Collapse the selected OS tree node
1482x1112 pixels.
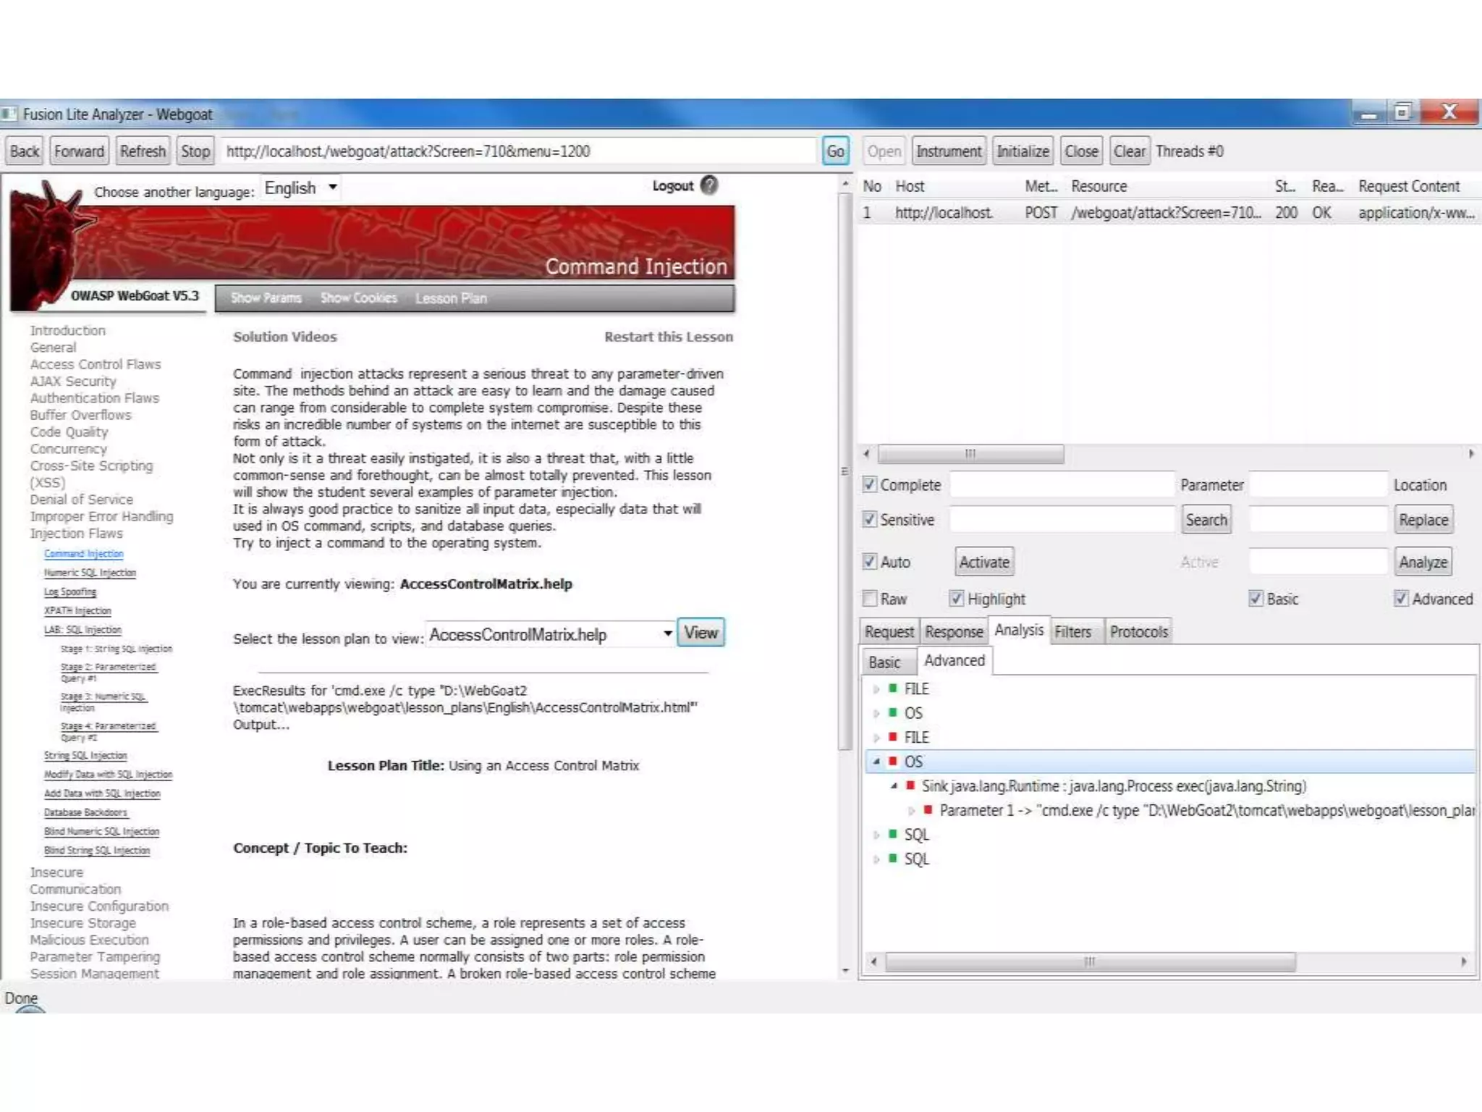[x=876, y=761]
